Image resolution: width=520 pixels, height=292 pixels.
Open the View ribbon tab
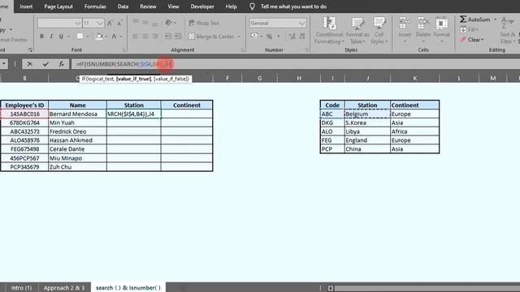tap(173, 6)
